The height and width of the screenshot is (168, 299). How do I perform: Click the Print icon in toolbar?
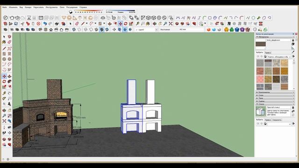point(57,24)
